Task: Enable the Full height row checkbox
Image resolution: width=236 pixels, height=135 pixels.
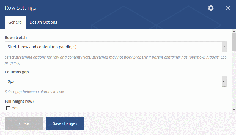Action: 8,108
